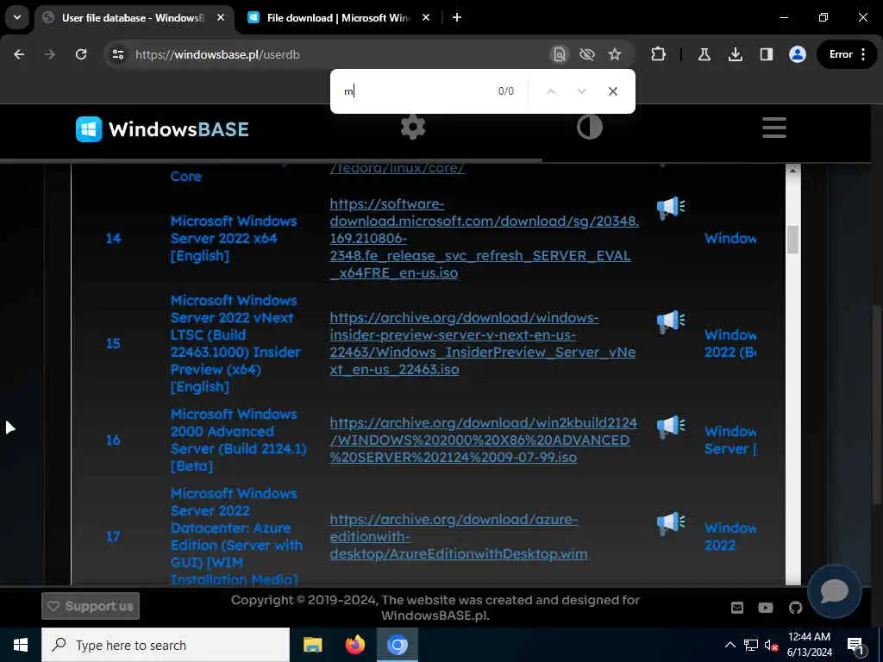Open the network status tray icon
The image size is (883, 662).
point(751,645)
